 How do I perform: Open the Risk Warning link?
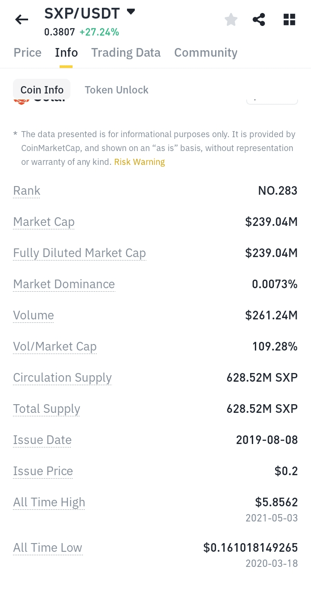pos(140,162)
